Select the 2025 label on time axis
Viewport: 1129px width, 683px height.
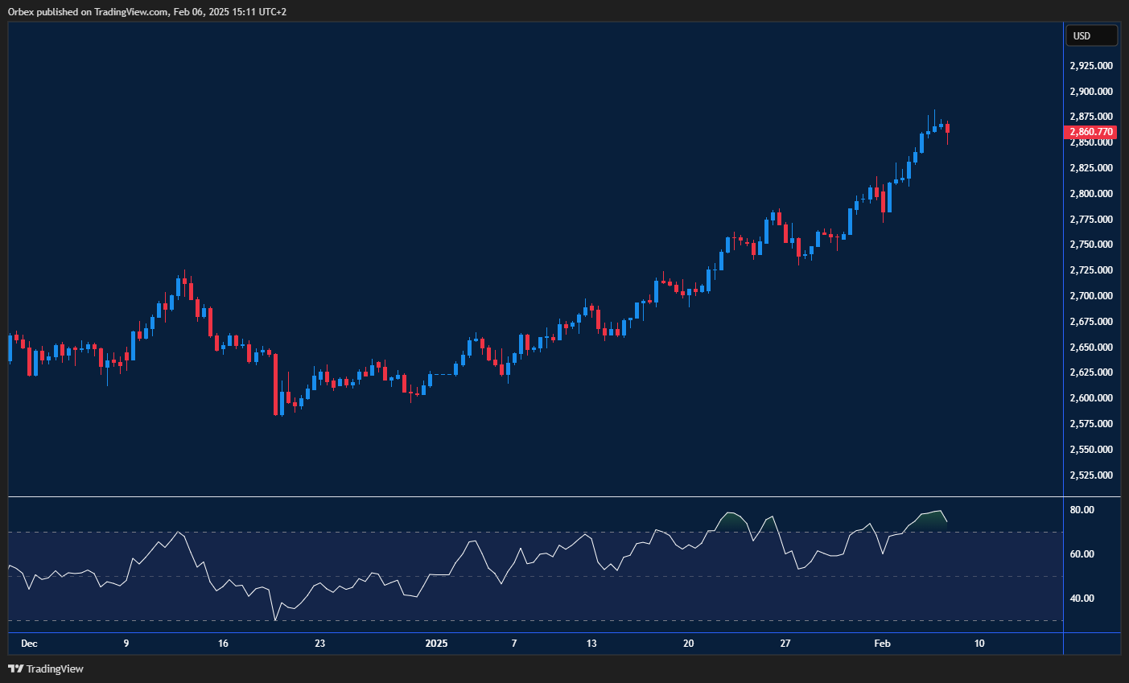point(436,644)
